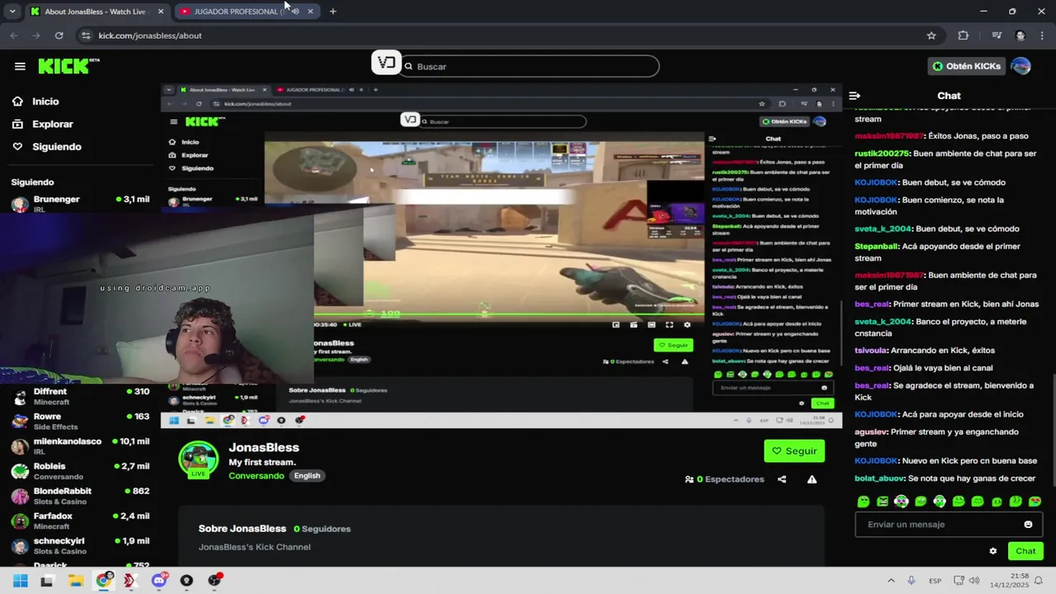Open Siguiendo in left sidebar
This screenshot has height=594, width=1056.
(56, 146)
